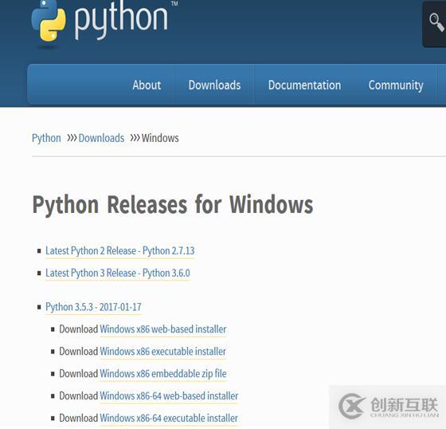Download Windows x86 embeddable zip file
The width and height of the screenshot is (446, 429).
(x=163, y=374)
